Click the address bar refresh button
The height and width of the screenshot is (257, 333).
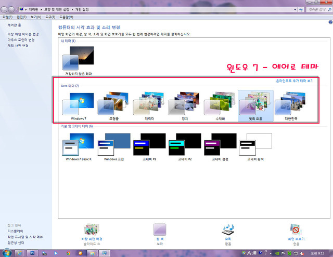point(301,10)
